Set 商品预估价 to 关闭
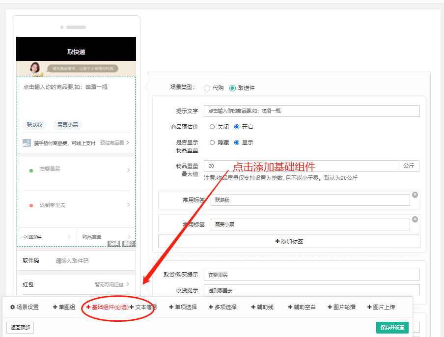The width and height of the screenshot is (444, 337). point(212,127)
